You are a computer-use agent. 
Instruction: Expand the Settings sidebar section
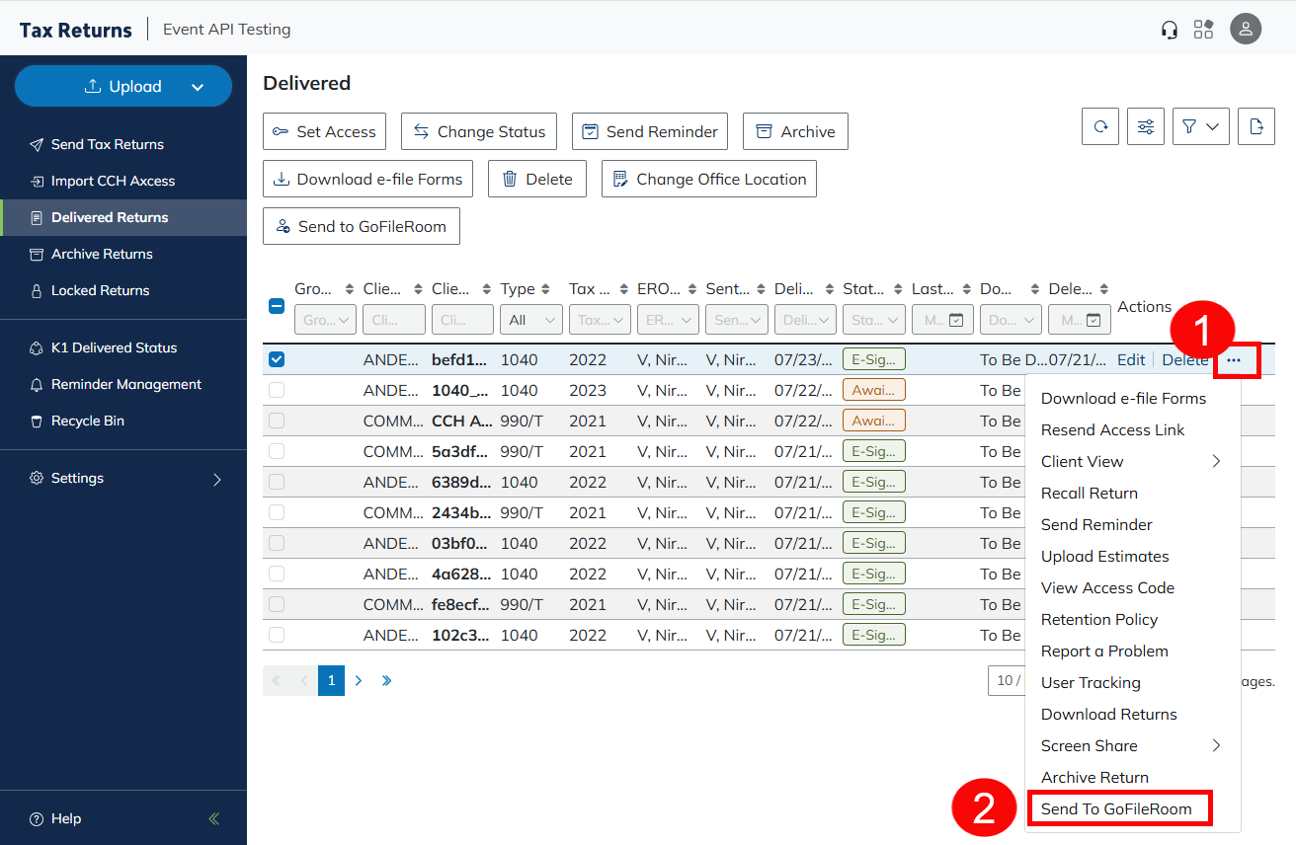point(216,479)
